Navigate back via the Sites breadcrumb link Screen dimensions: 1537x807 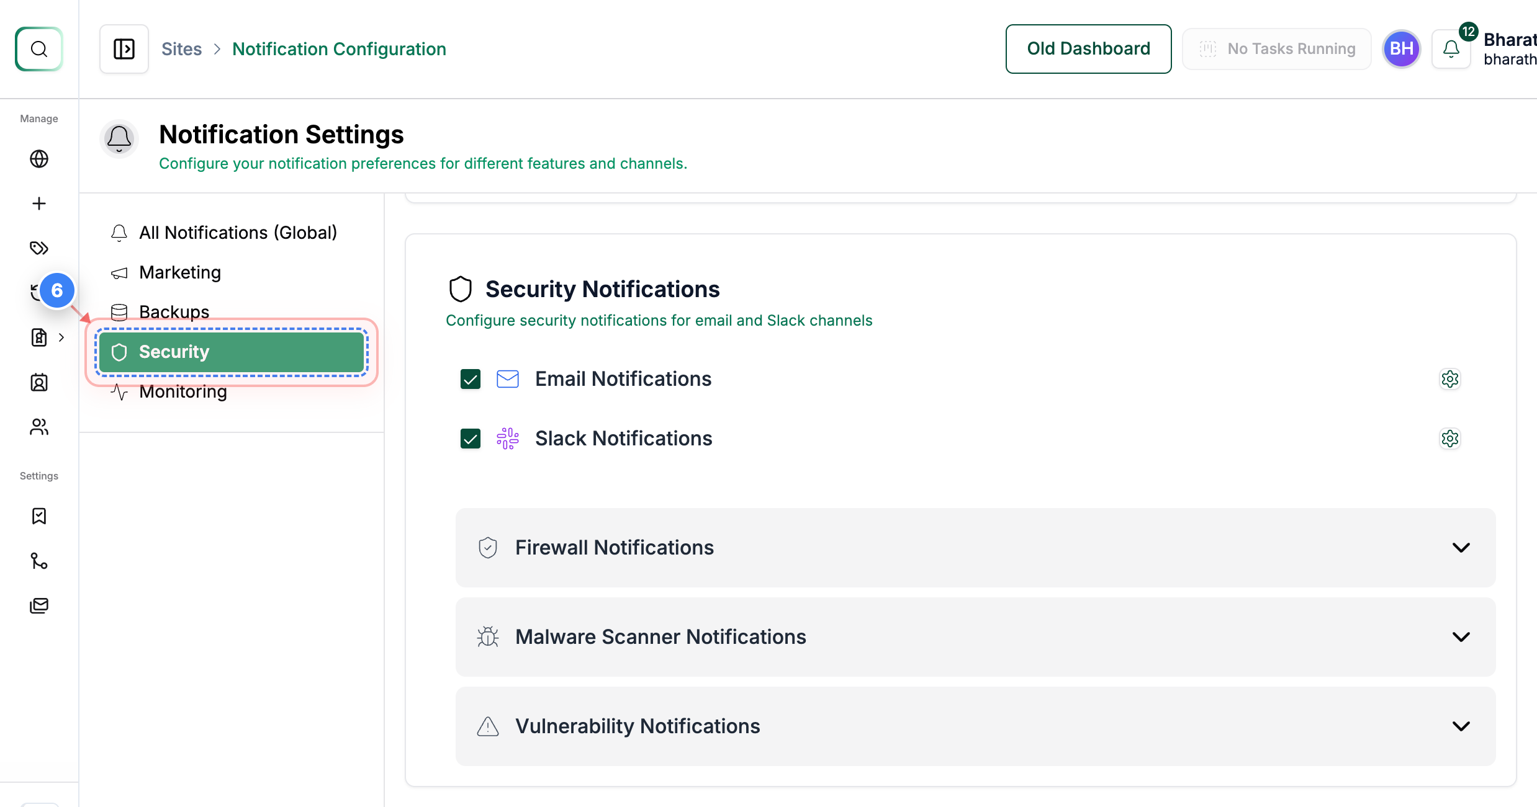182,48
